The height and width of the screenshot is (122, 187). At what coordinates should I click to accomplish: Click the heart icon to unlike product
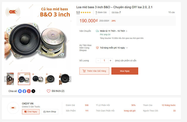coord(49,91)
